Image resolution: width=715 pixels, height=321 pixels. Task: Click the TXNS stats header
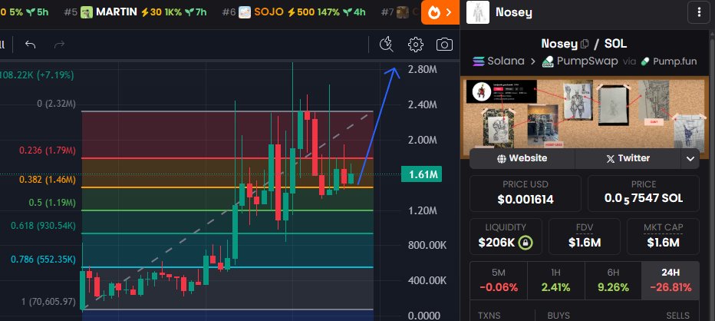point(489,316)
